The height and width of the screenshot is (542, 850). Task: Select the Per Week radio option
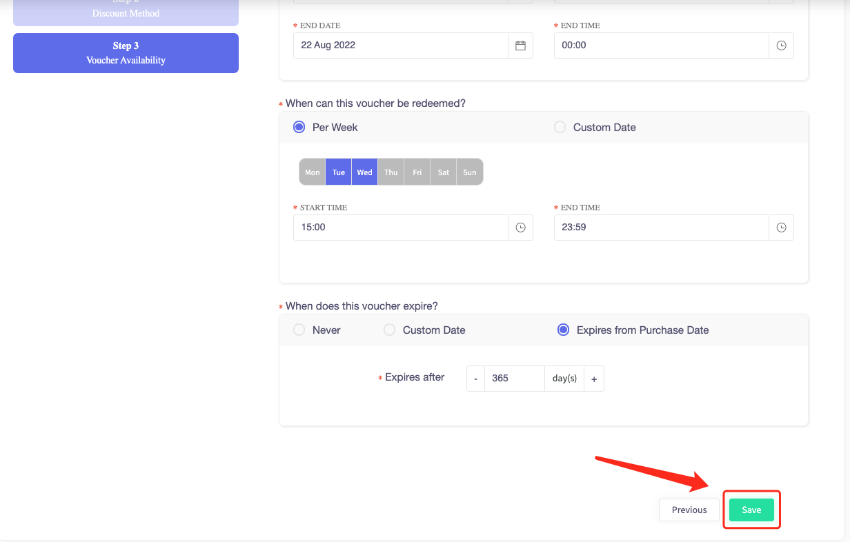(299, 127)
